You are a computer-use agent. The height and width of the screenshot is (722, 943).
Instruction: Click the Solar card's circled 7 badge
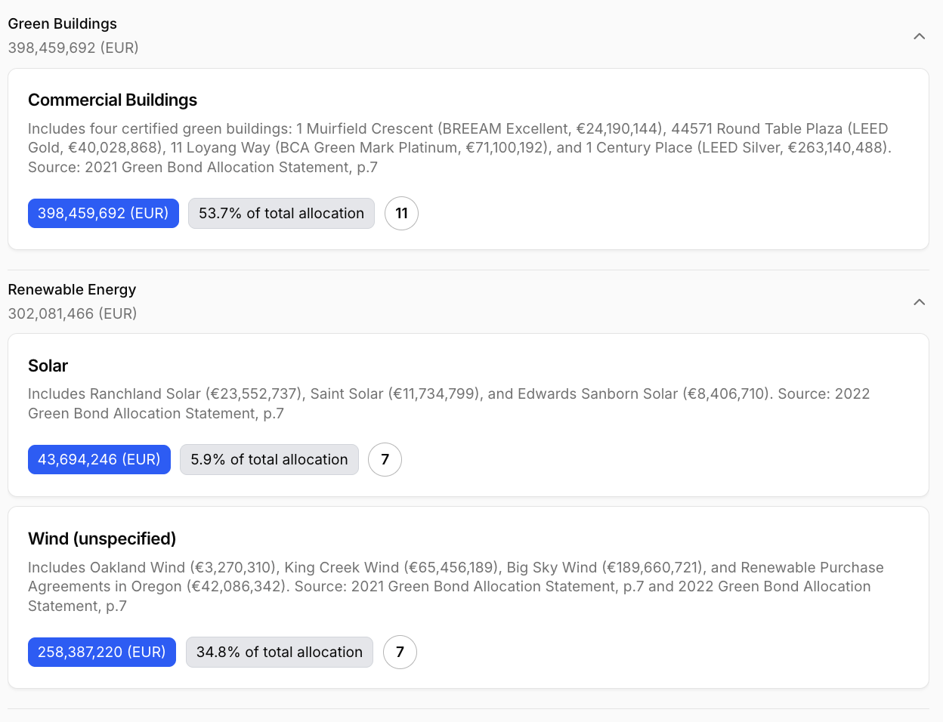coord(385,460)
